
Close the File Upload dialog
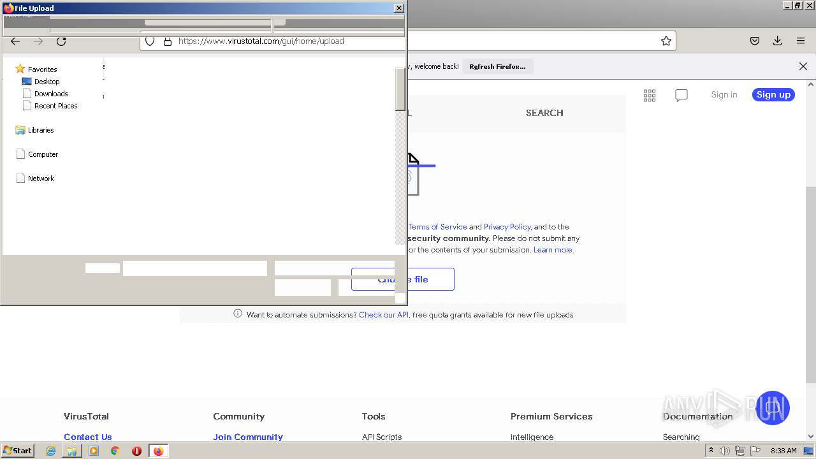399,8
